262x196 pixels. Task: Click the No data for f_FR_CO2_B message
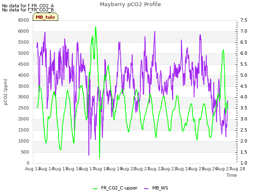28,10
